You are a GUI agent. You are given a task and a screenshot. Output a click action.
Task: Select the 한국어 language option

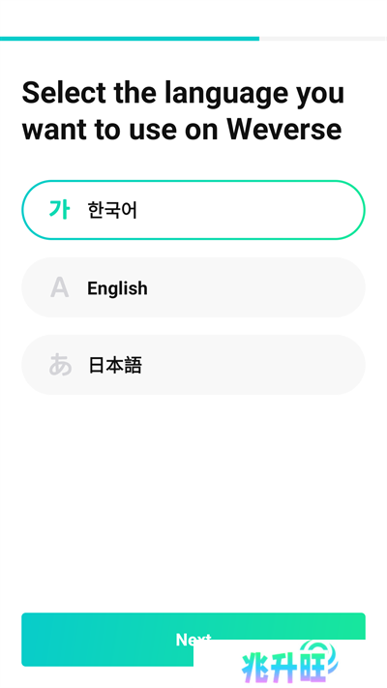point(193,210)
